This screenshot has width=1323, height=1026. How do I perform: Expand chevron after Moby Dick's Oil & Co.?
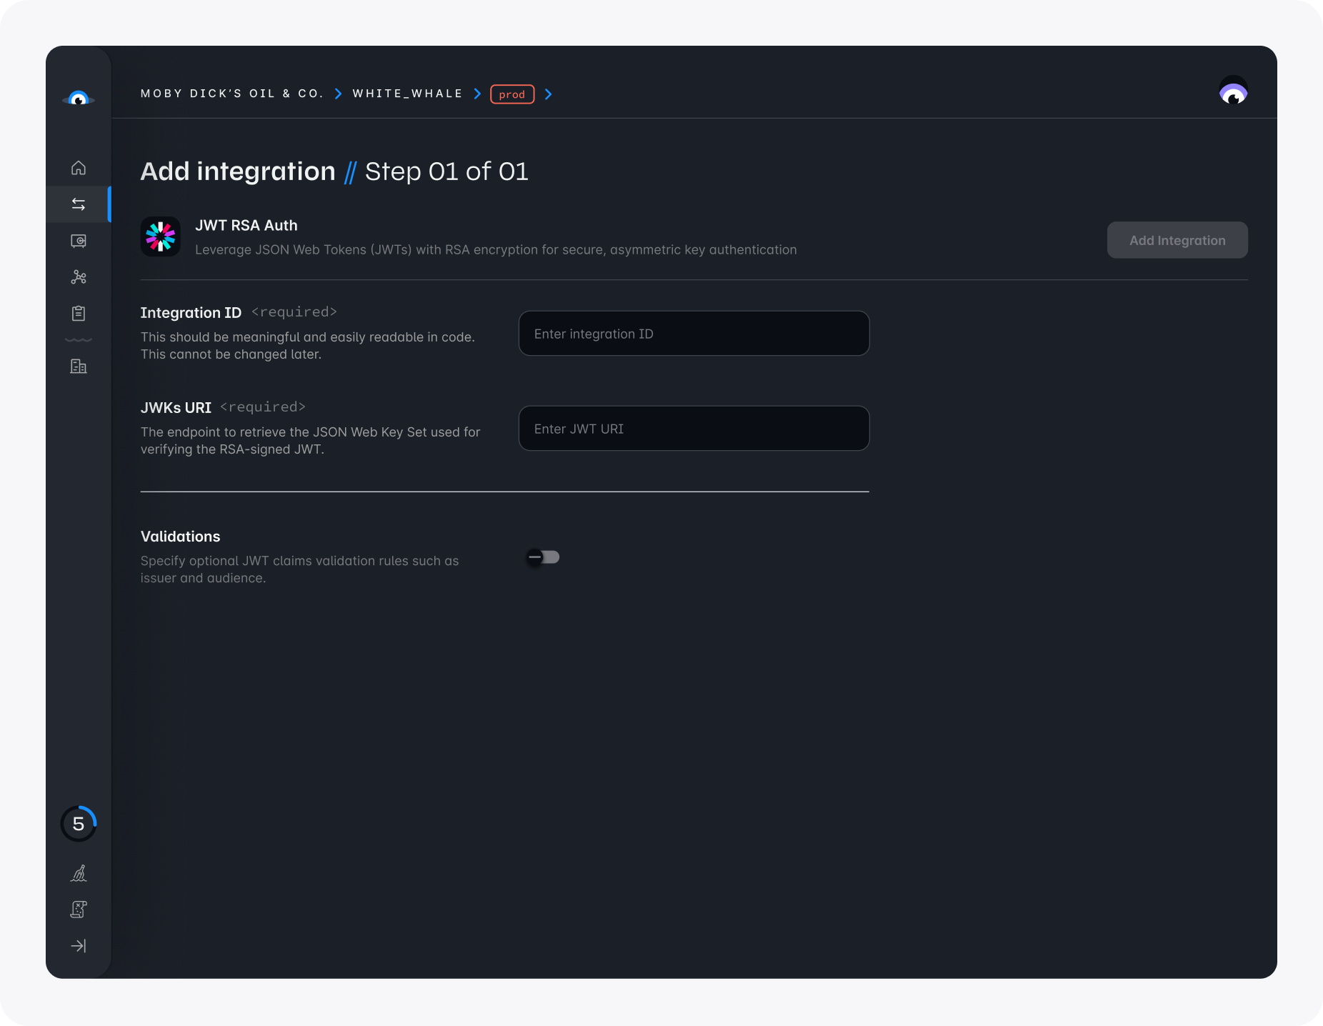(x=339, y=94)
